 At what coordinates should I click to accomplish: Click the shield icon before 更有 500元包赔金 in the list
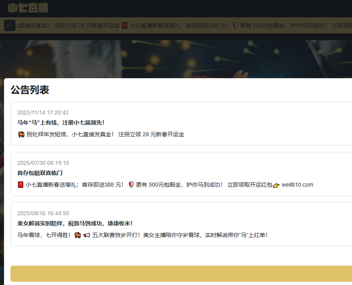[x=131, y=185]
